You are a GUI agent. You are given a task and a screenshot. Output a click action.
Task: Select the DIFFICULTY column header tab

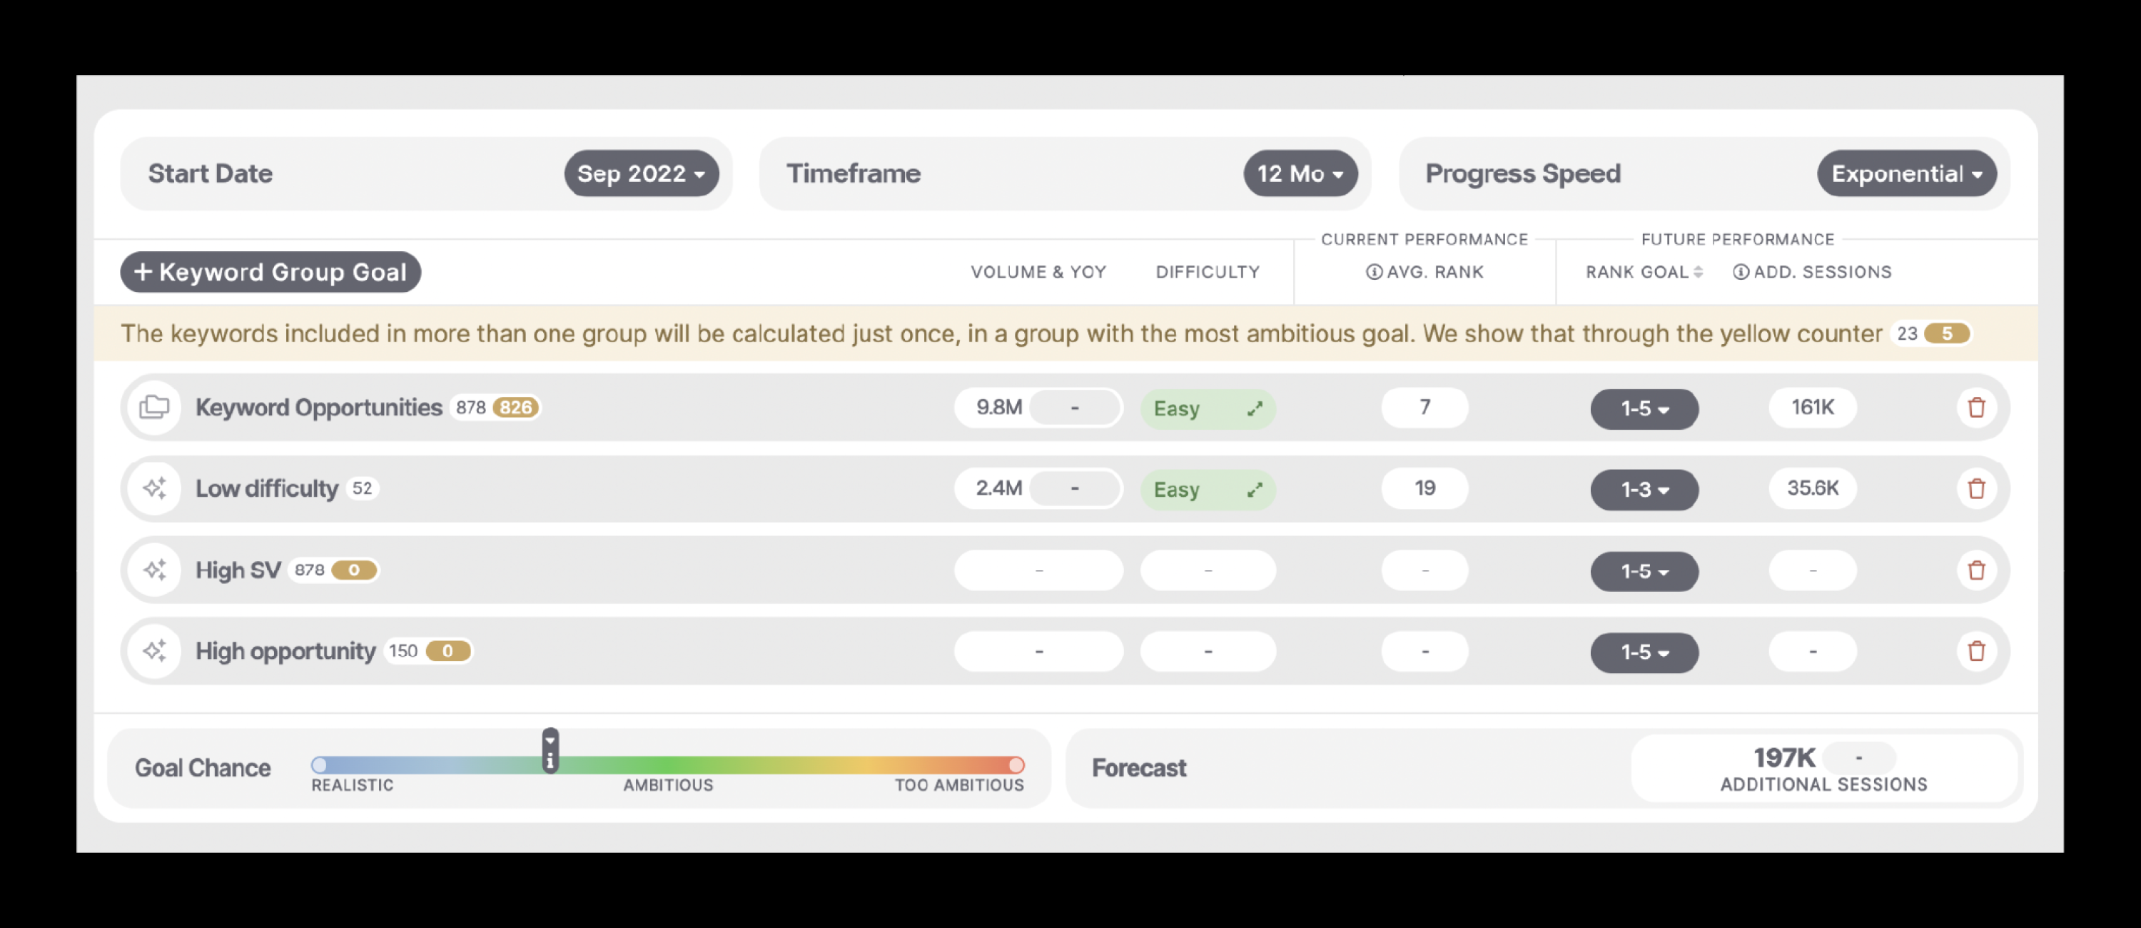coord(1208,271)
